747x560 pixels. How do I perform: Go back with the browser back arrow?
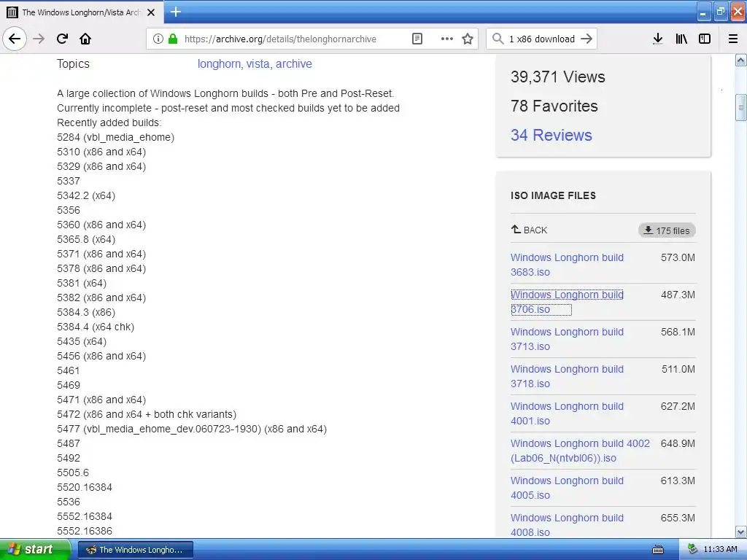[x=15, y=39]
